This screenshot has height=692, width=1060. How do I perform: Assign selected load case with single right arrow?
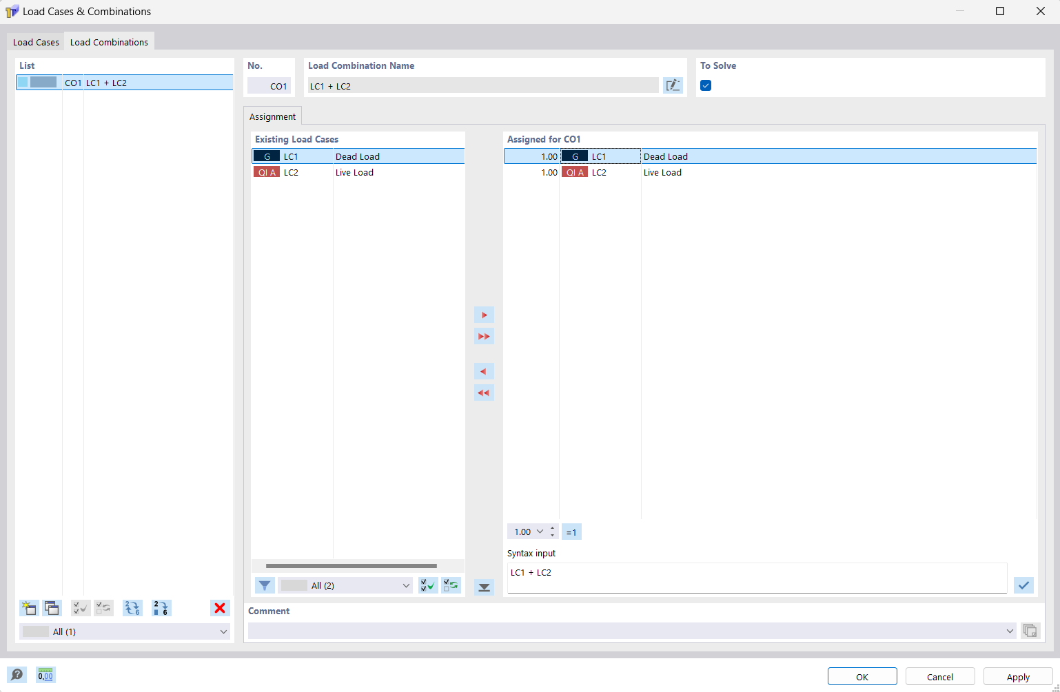click(484, 314)
